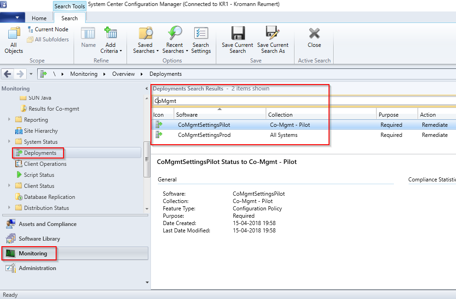Collapse the Monitoring navigation pane
The image size is (456, 299).
[147, 89]
